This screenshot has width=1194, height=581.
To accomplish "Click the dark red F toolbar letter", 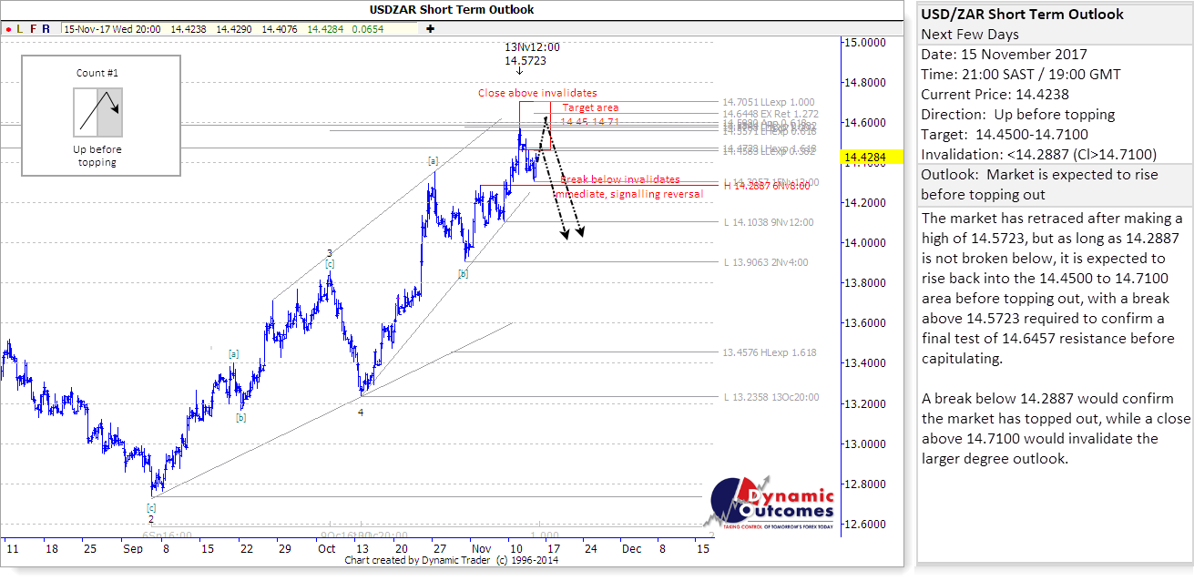I will [34, 29].
